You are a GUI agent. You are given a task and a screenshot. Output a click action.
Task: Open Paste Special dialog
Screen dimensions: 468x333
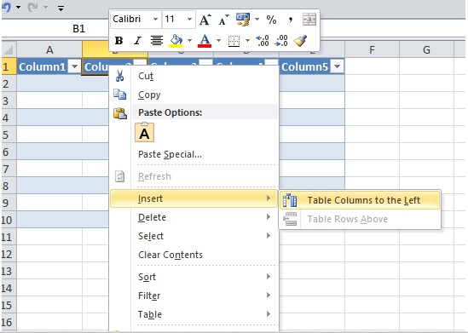click(x=194, y=154)
